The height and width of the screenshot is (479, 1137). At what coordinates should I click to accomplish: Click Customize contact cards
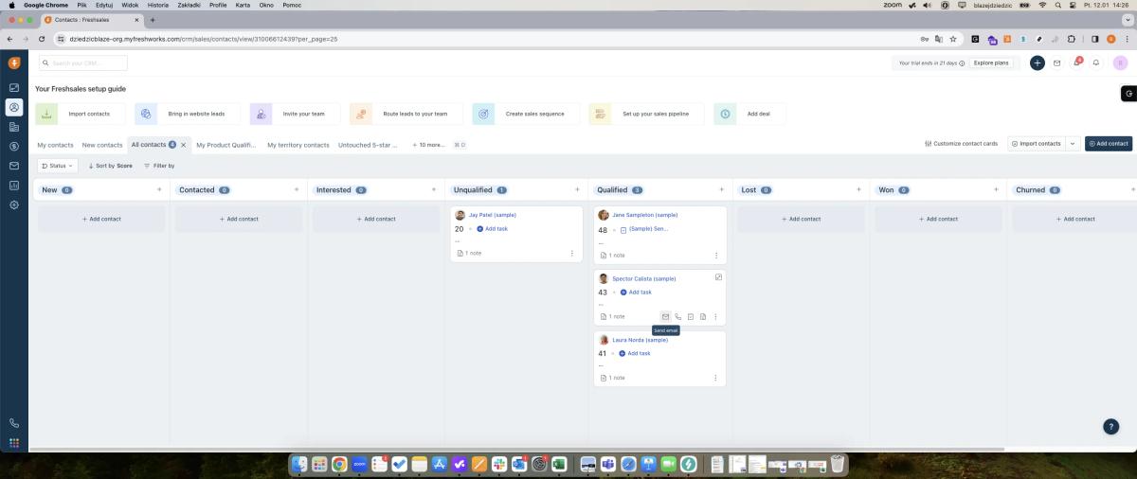click(x=961, y=144)
